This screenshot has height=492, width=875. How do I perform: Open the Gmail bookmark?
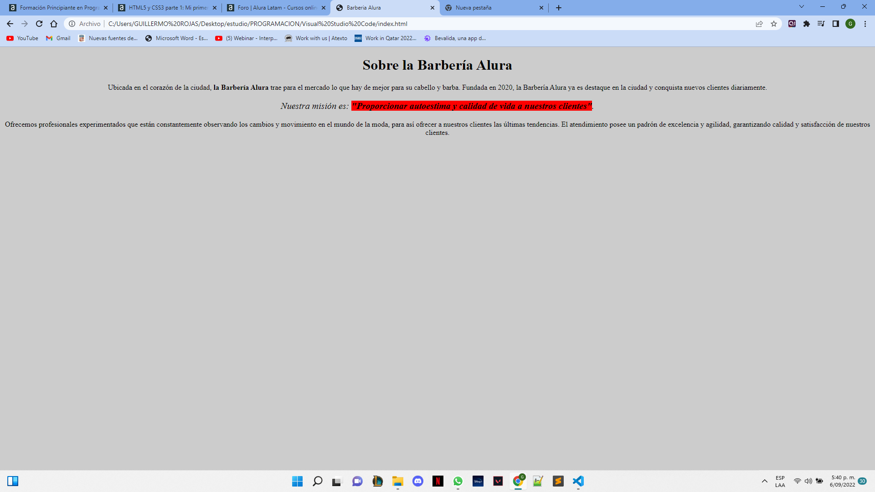pyautogui.click(x=58, y=38)
